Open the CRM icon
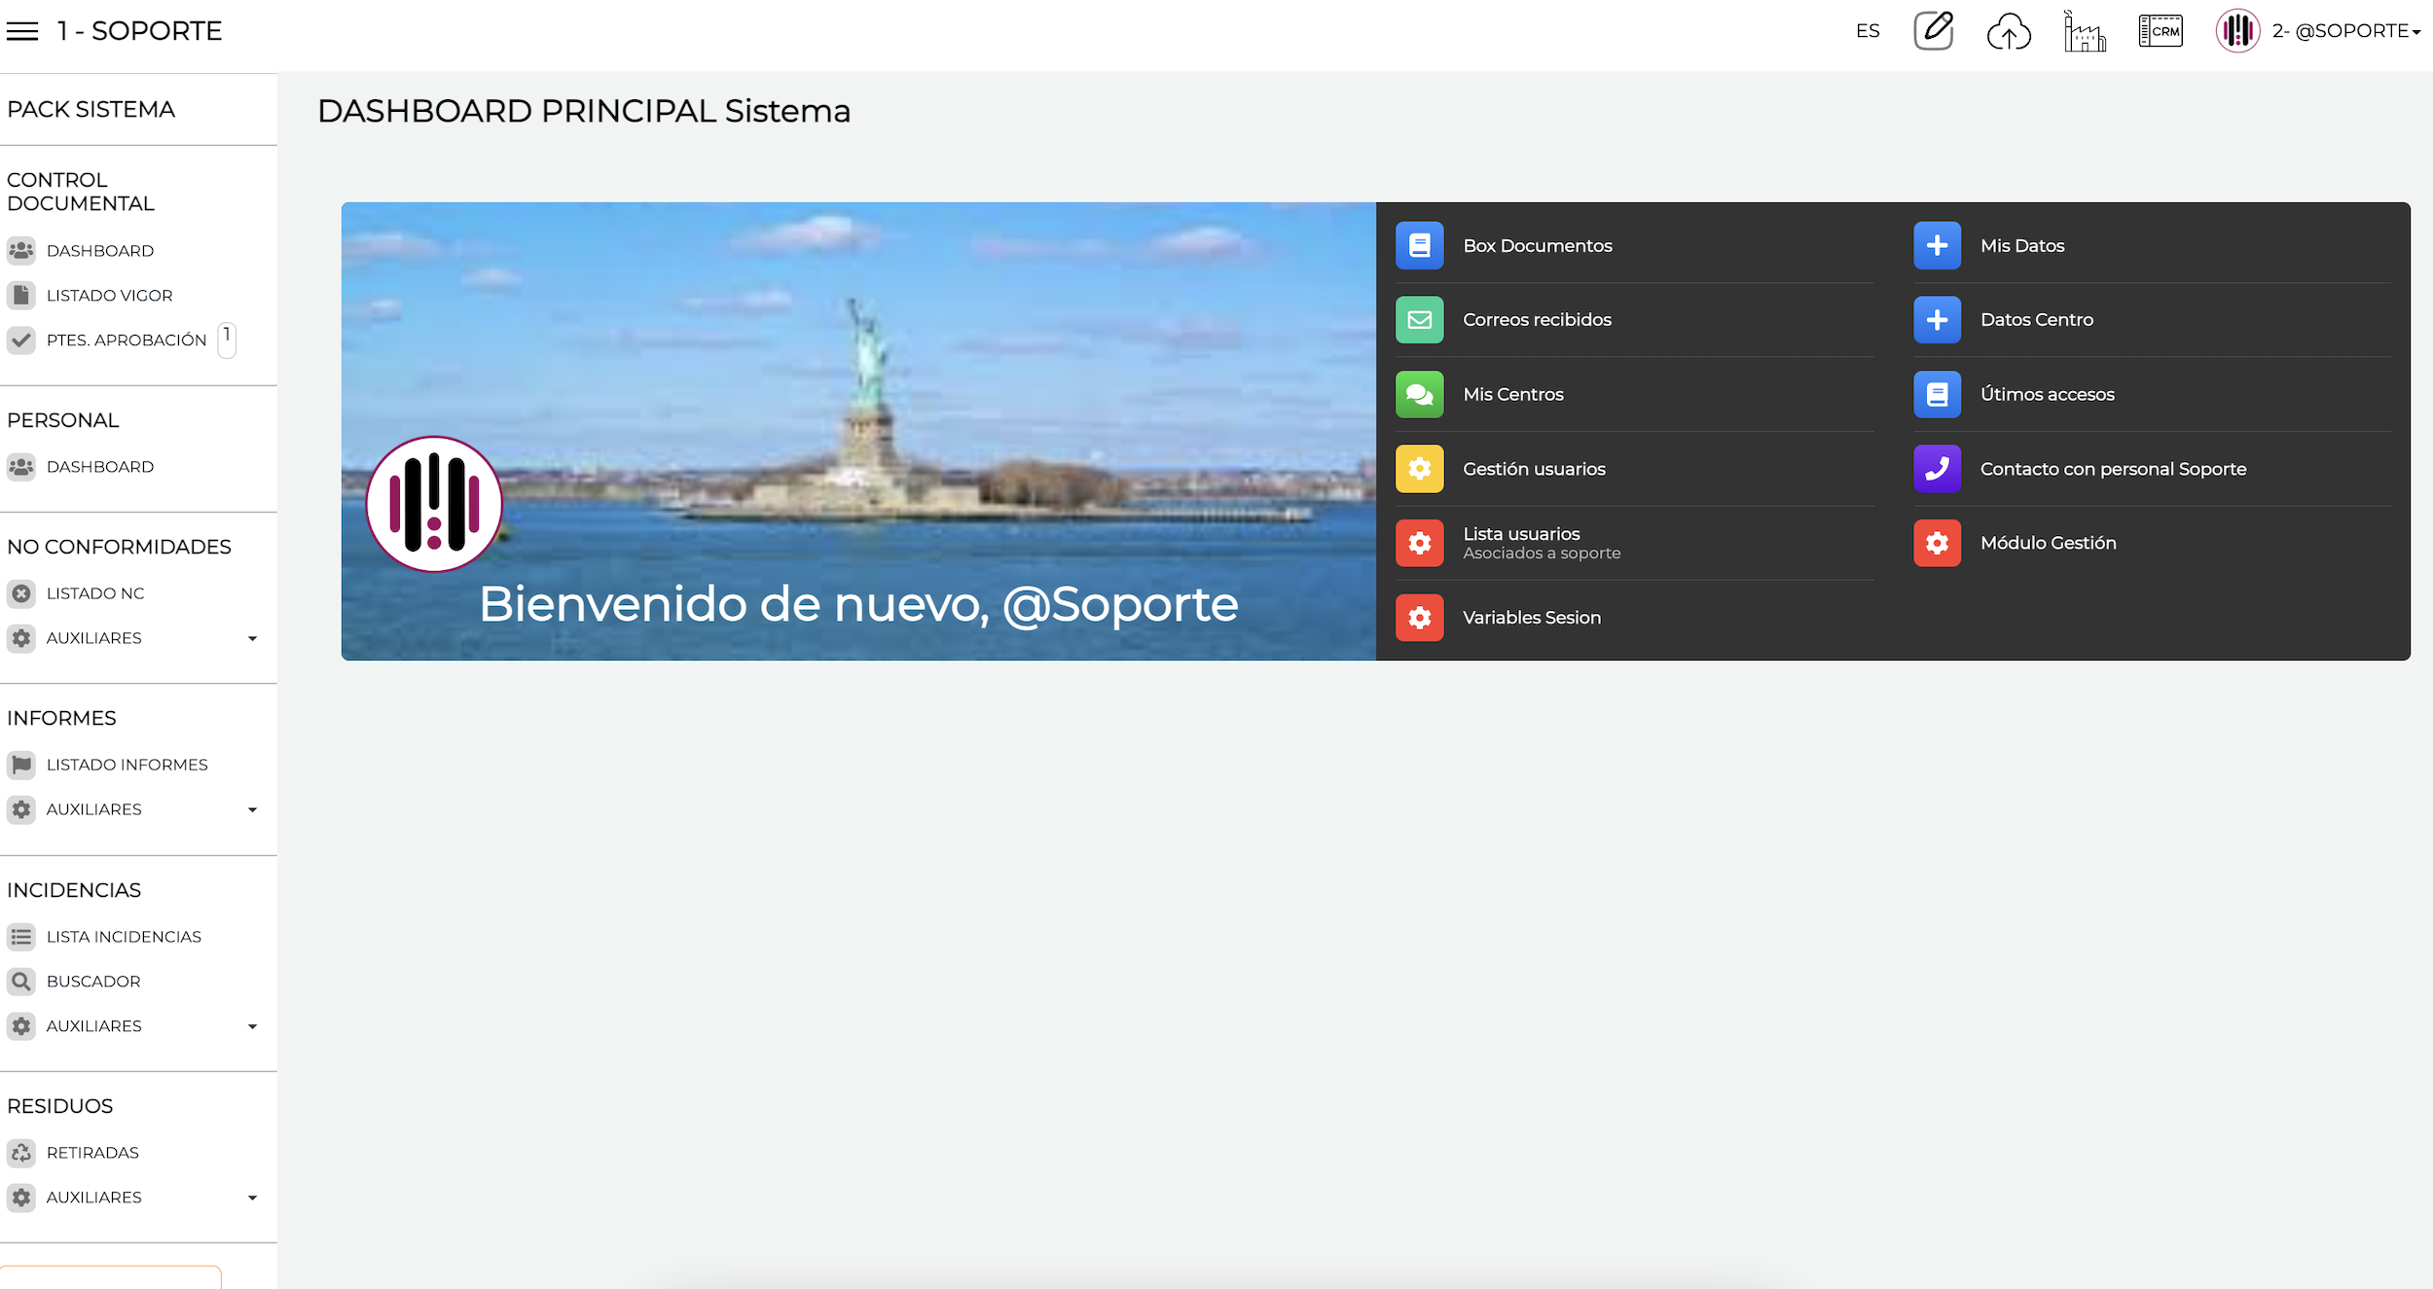 click(x=2161, y=31)
